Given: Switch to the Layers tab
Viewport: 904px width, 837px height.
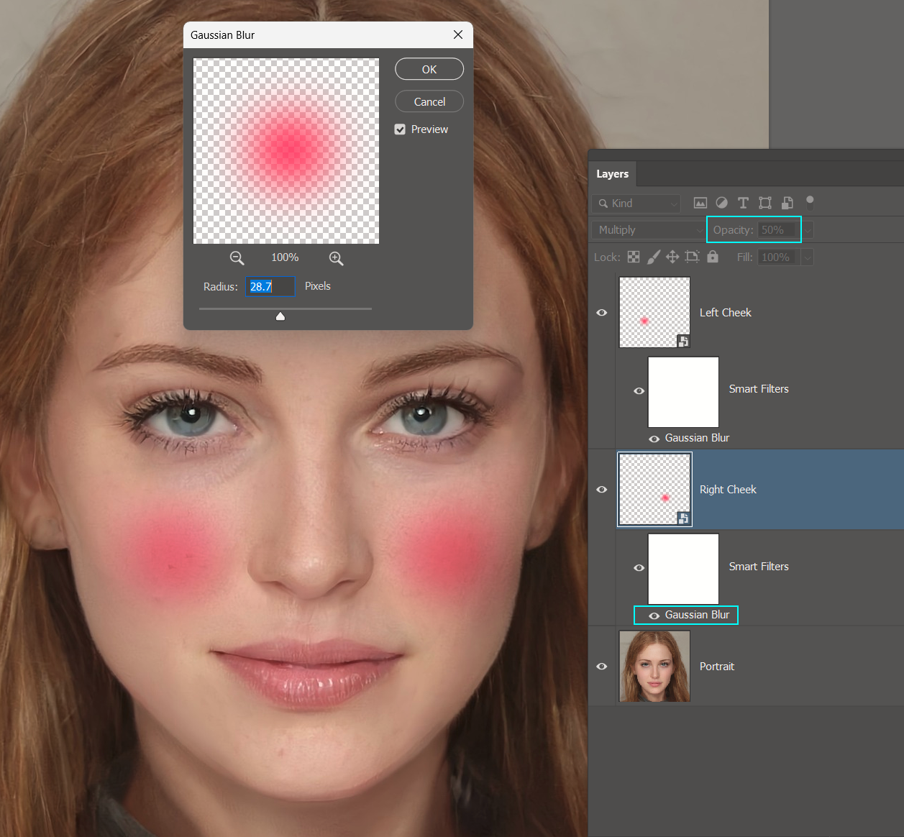Looking at the screenshot, I should tap(612, 173).
